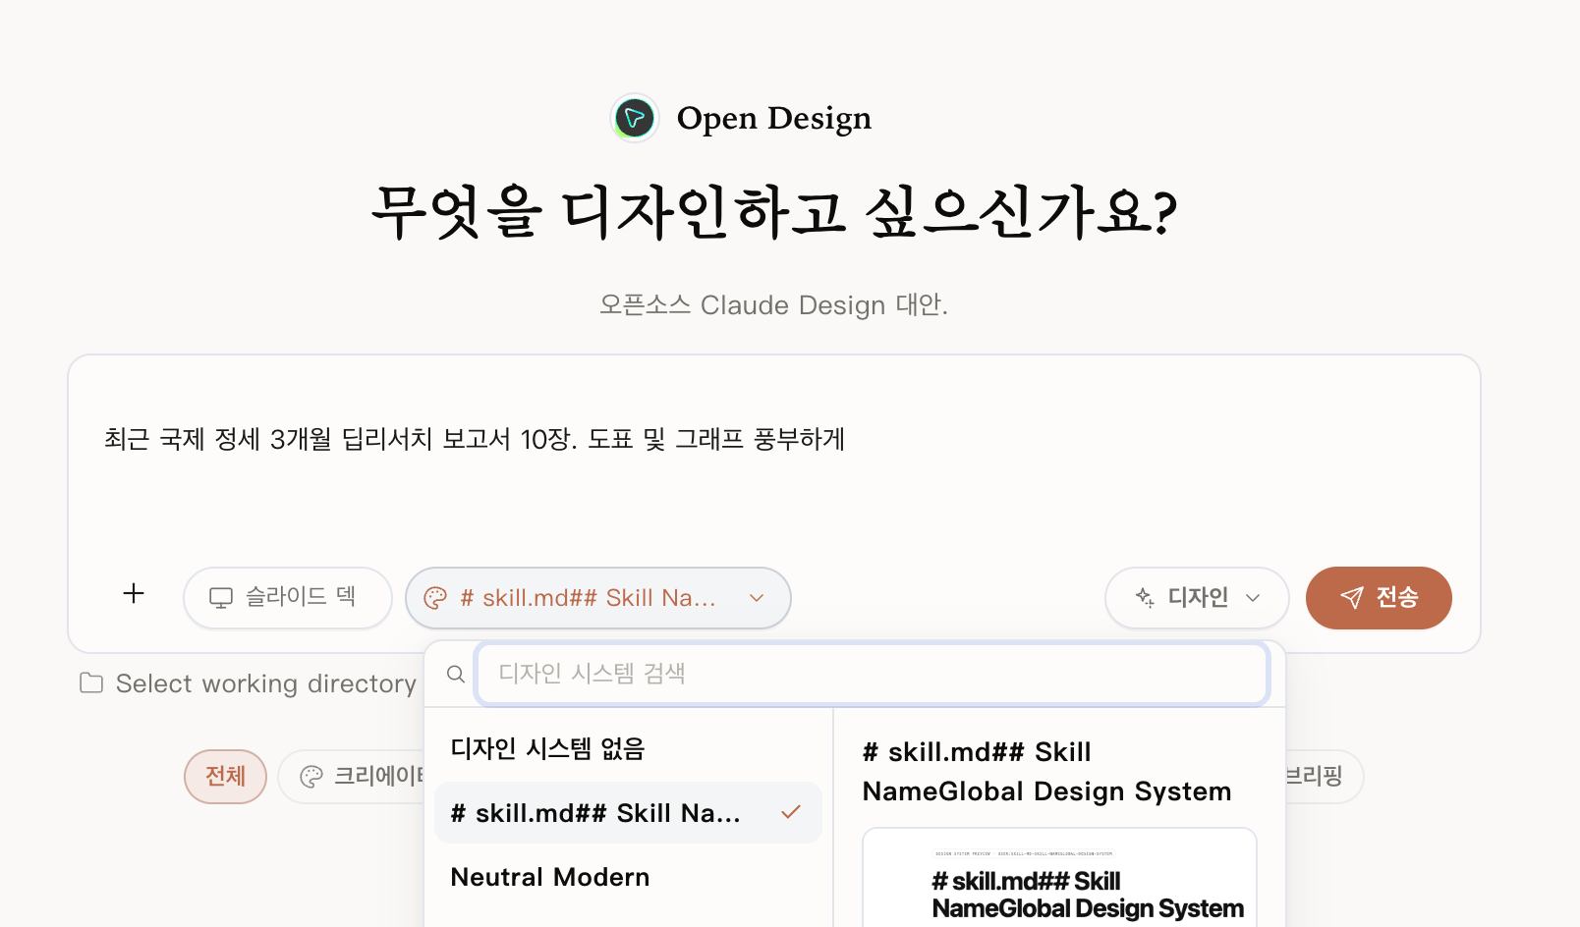Click the 무엇을 디자인하고 싶으신가요? heading
Viewport: 1580px width, 927px height.
coord(774,212)
